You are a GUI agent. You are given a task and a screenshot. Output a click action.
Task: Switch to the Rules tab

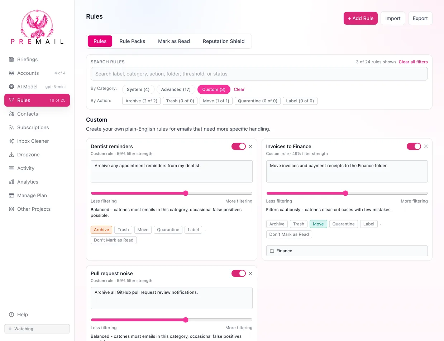coord(100,41)
